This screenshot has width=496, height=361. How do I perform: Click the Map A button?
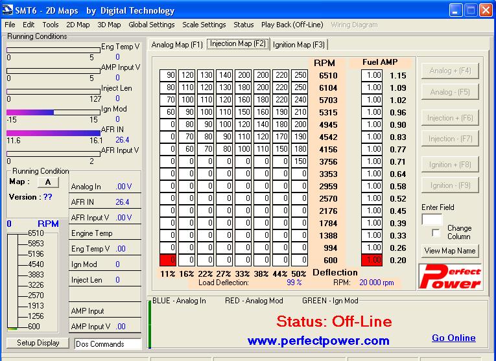[x=47, y=183]
